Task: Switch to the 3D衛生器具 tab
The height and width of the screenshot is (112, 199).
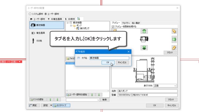Action: [x=55, y=19]
